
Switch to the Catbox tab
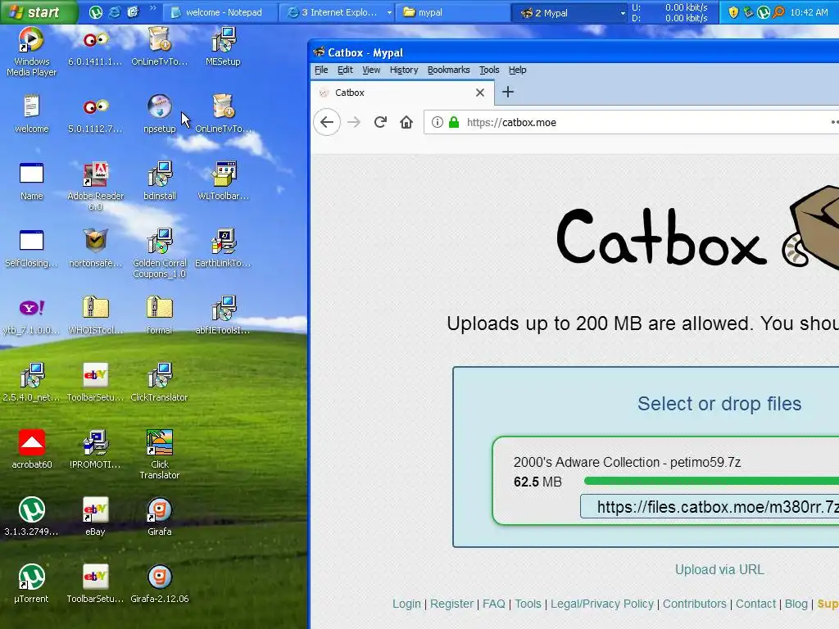401,93
